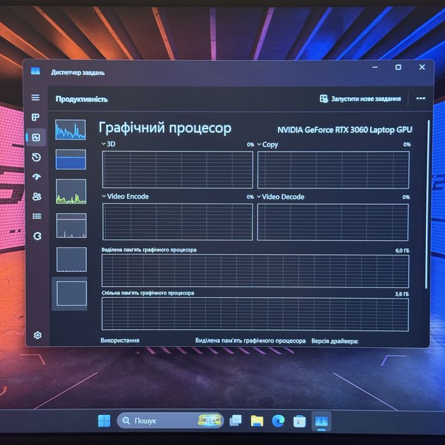Click the Версія драйвера label

coord(334,341)
